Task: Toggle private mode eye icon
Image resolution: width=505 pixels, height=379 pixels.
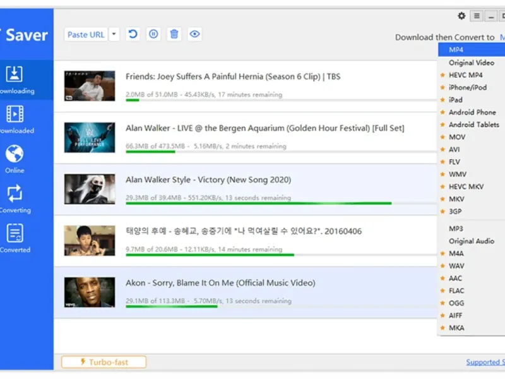Action: click(x=194, y=34)
